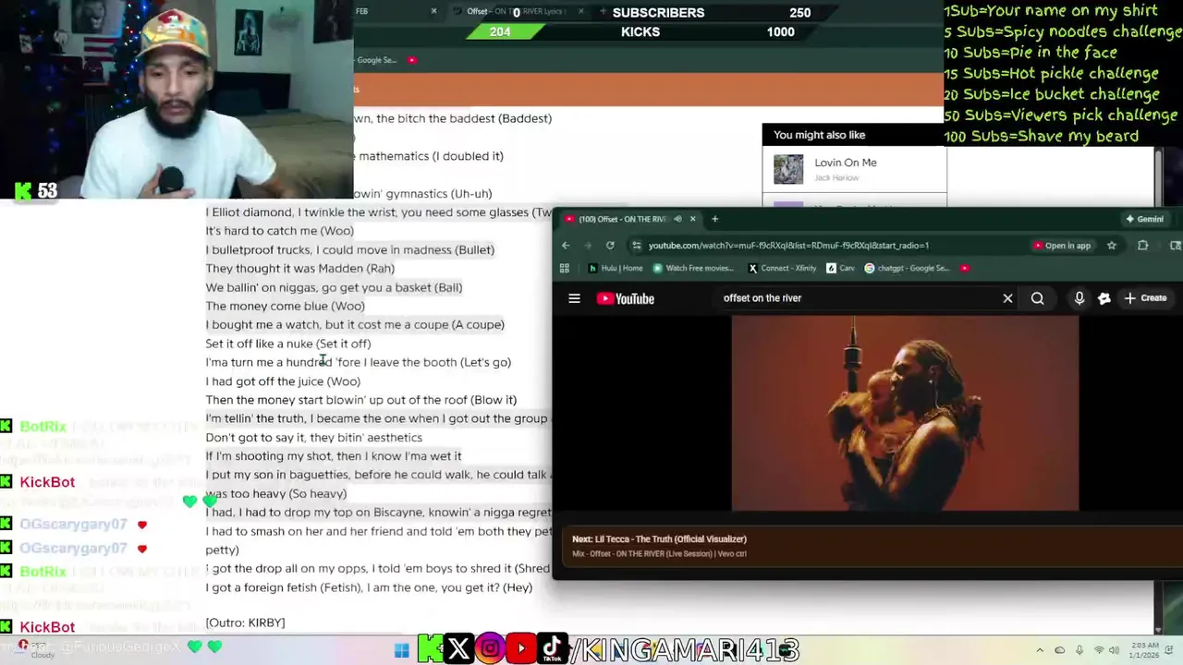This screenshot has height=665, width=1183.
Task: Open the video in app via 'Open in app'
Action: click(x=1062, y=246)
